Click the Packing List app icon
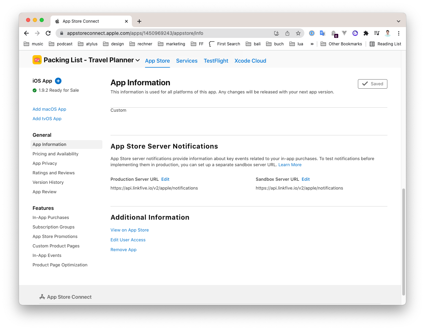The image size is (425, 330). (x=37, y=60)
